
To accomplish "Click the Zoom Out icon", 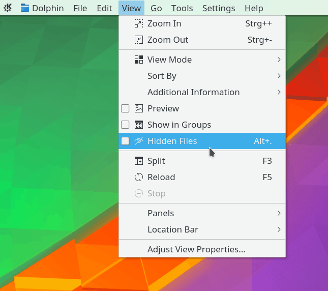I will click(139, 40).
